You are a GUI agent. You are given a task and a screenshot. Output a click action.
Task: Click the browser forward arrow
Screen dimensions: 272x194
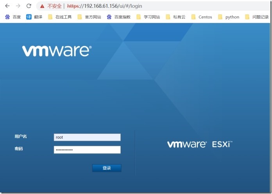(x=18, y=6)
